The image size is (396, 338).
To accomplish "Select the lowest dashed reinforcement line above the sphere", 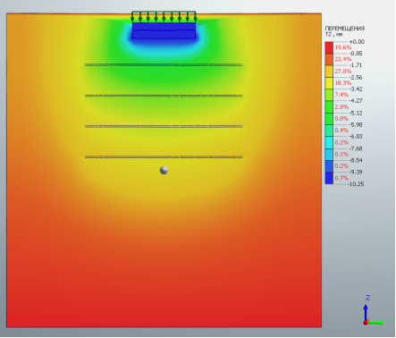I will (x=164, y=157).
